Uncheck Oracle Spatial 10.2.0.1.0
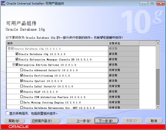Viewport: 166px width, 130px height. pyautogui.click(x=22, y=81)
